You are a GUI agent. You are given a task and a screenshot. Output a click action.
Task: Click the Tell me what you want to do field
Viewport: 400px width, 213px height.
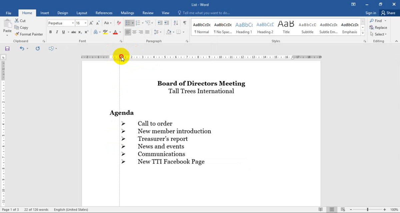(x=206, y=13)
